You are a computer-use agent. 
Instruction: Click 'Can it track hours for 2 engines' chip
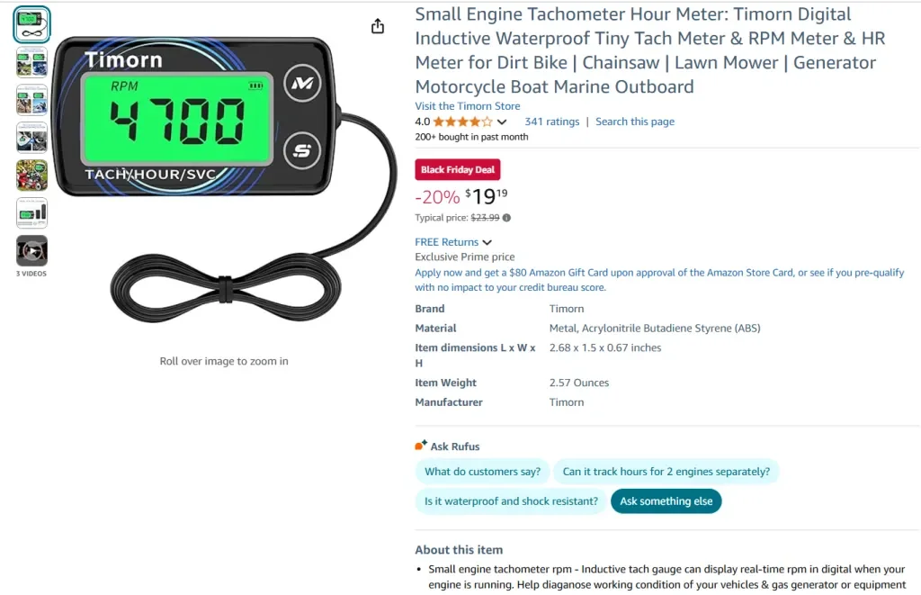(x=666, y=472)
